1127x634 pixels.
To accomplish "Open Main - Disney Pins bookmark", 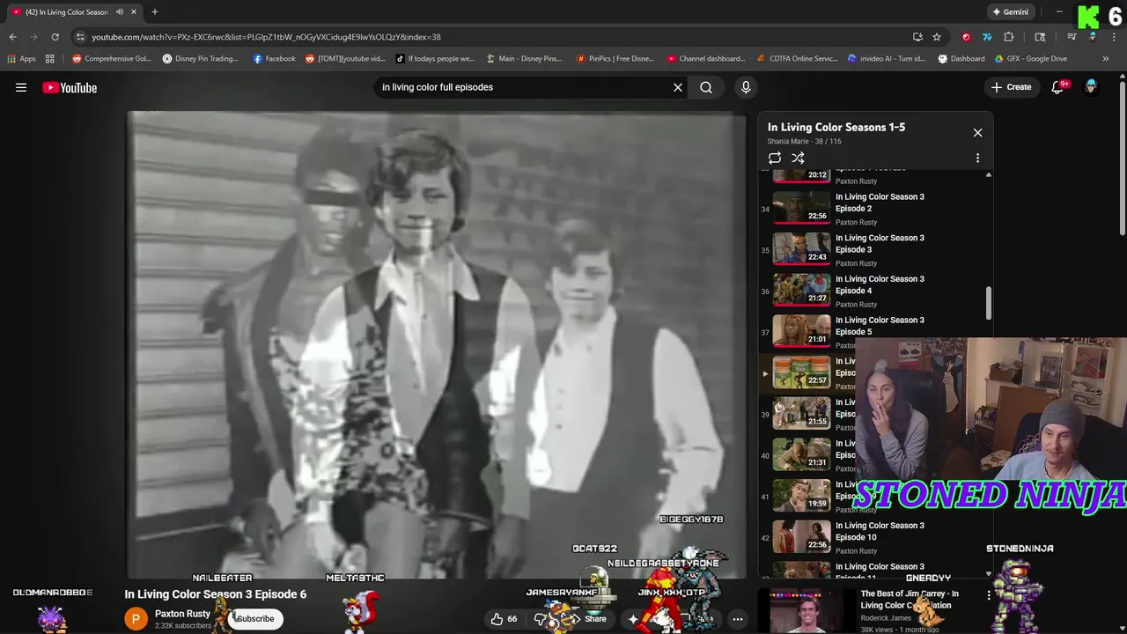I will click(523, 59).
